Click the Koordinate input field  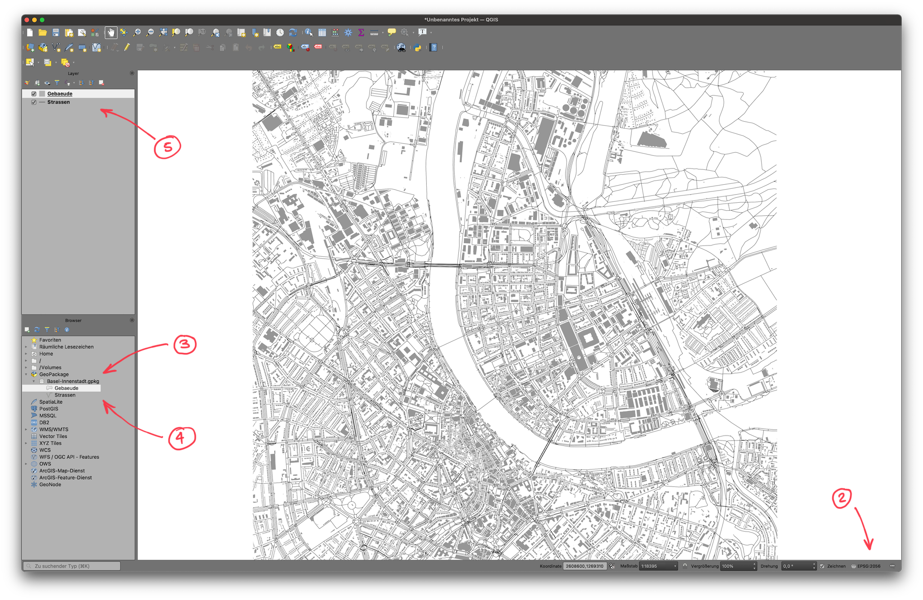pyautogui.click(x=585, y=566)
